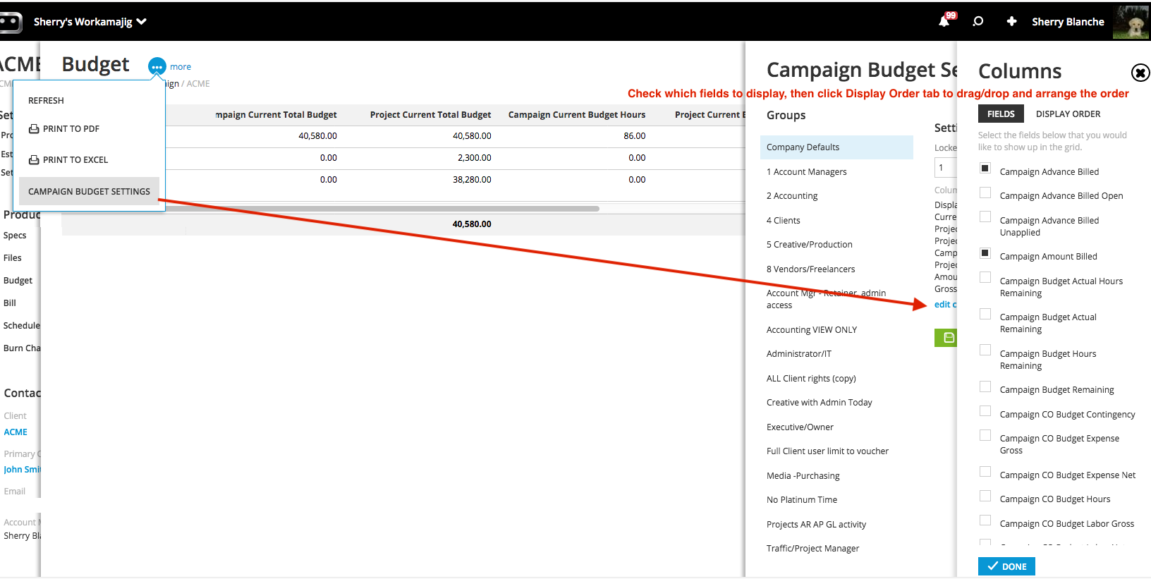
Task: Open the search magnifier icon
Action: [x=978, y=21]
